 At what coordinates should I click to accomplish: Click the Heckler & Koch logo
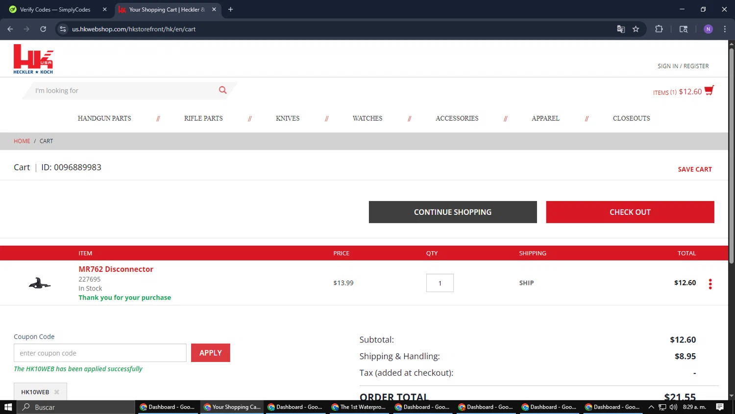pos(33,59)
